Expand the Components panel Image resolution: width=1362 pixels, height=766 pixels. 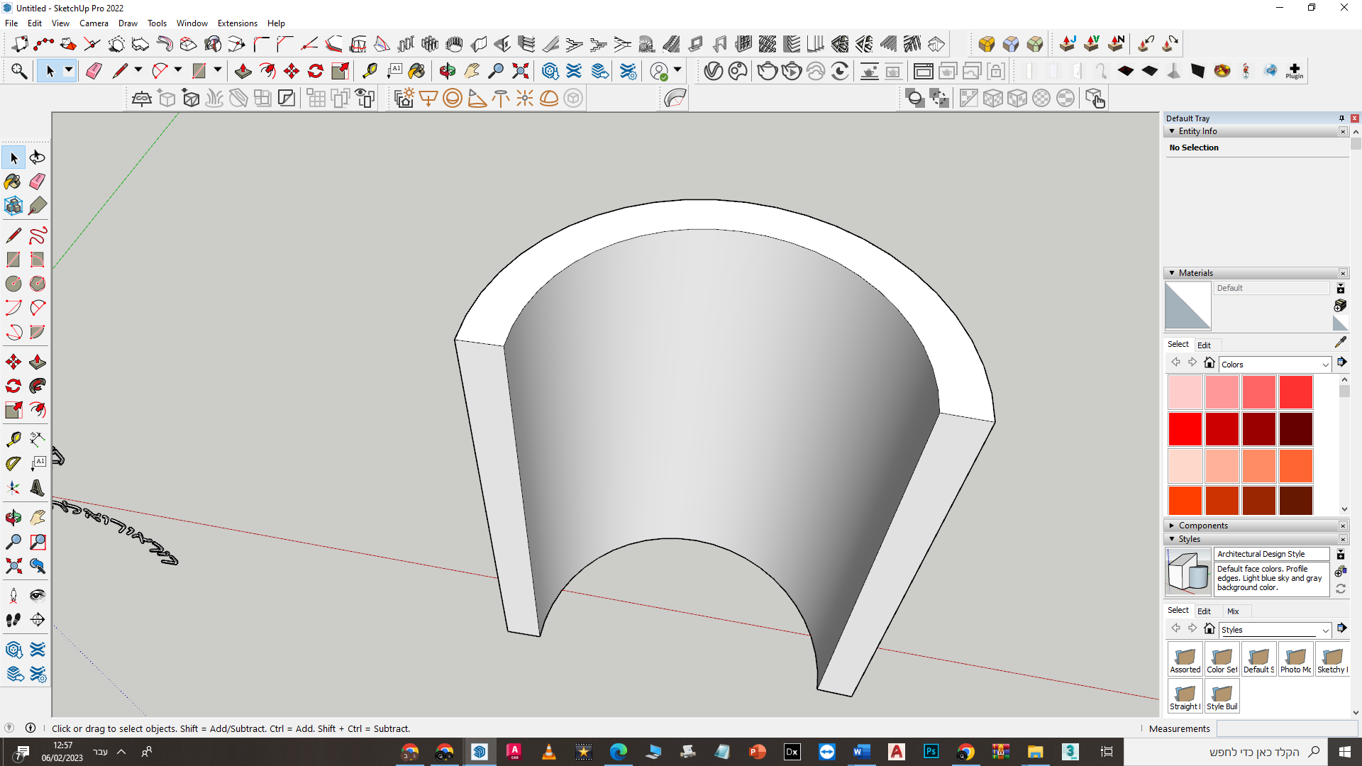tap(1172, 526)
